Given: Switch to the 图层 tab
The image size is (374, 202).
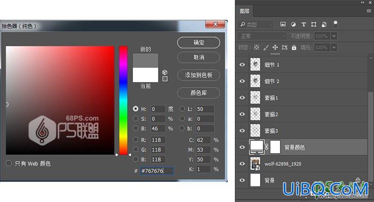Looking at the screenshot, I should click(x=244, y=11).
